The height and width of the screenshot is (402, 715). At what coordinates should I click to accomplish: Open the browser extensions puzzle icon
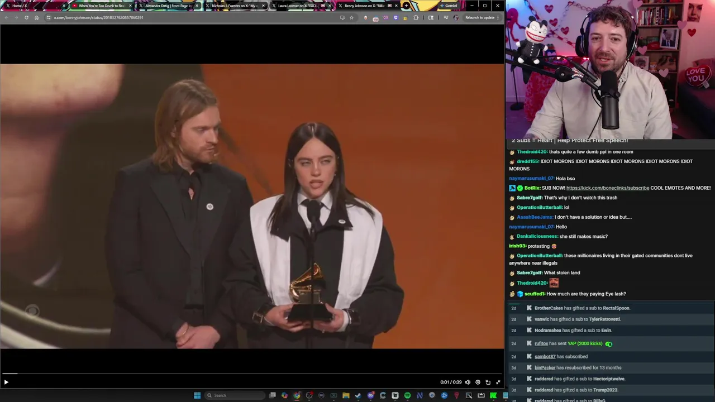pyautogui.click(x=416, y=17)
